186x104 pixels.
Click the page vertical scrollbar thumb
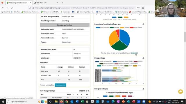(x=185, y=37)
